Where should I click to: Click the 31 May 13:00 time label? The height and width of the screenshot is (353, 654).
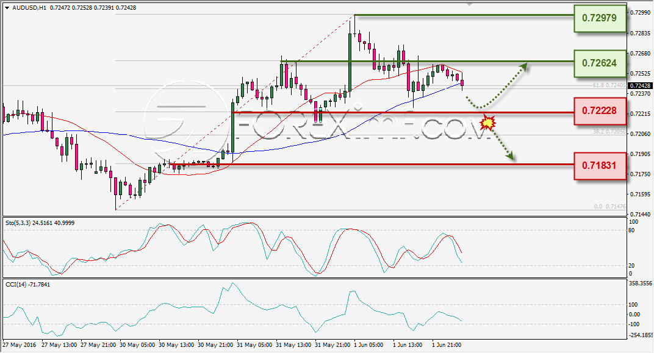point(293,345)
